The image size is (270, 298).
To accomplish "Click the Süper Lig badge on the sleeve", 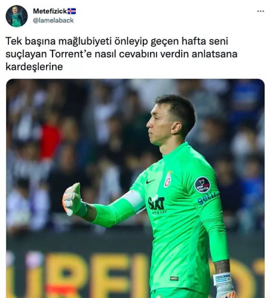I will click(x=202, y=185).
